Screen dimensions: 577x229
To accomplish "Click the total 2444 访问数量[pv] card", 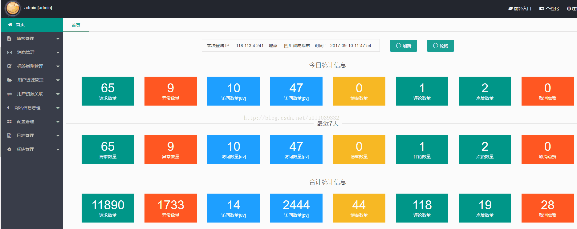I will [296, 208].
